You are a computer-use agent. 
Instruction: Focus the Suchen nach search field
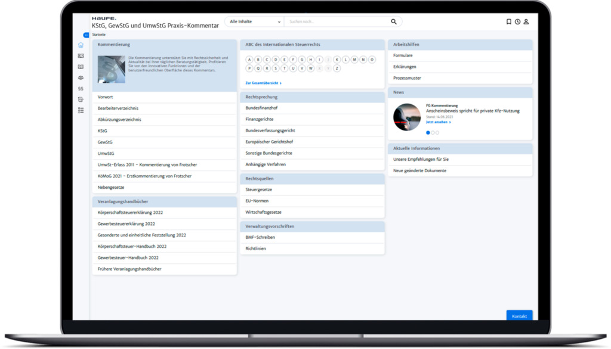[337, 22]
